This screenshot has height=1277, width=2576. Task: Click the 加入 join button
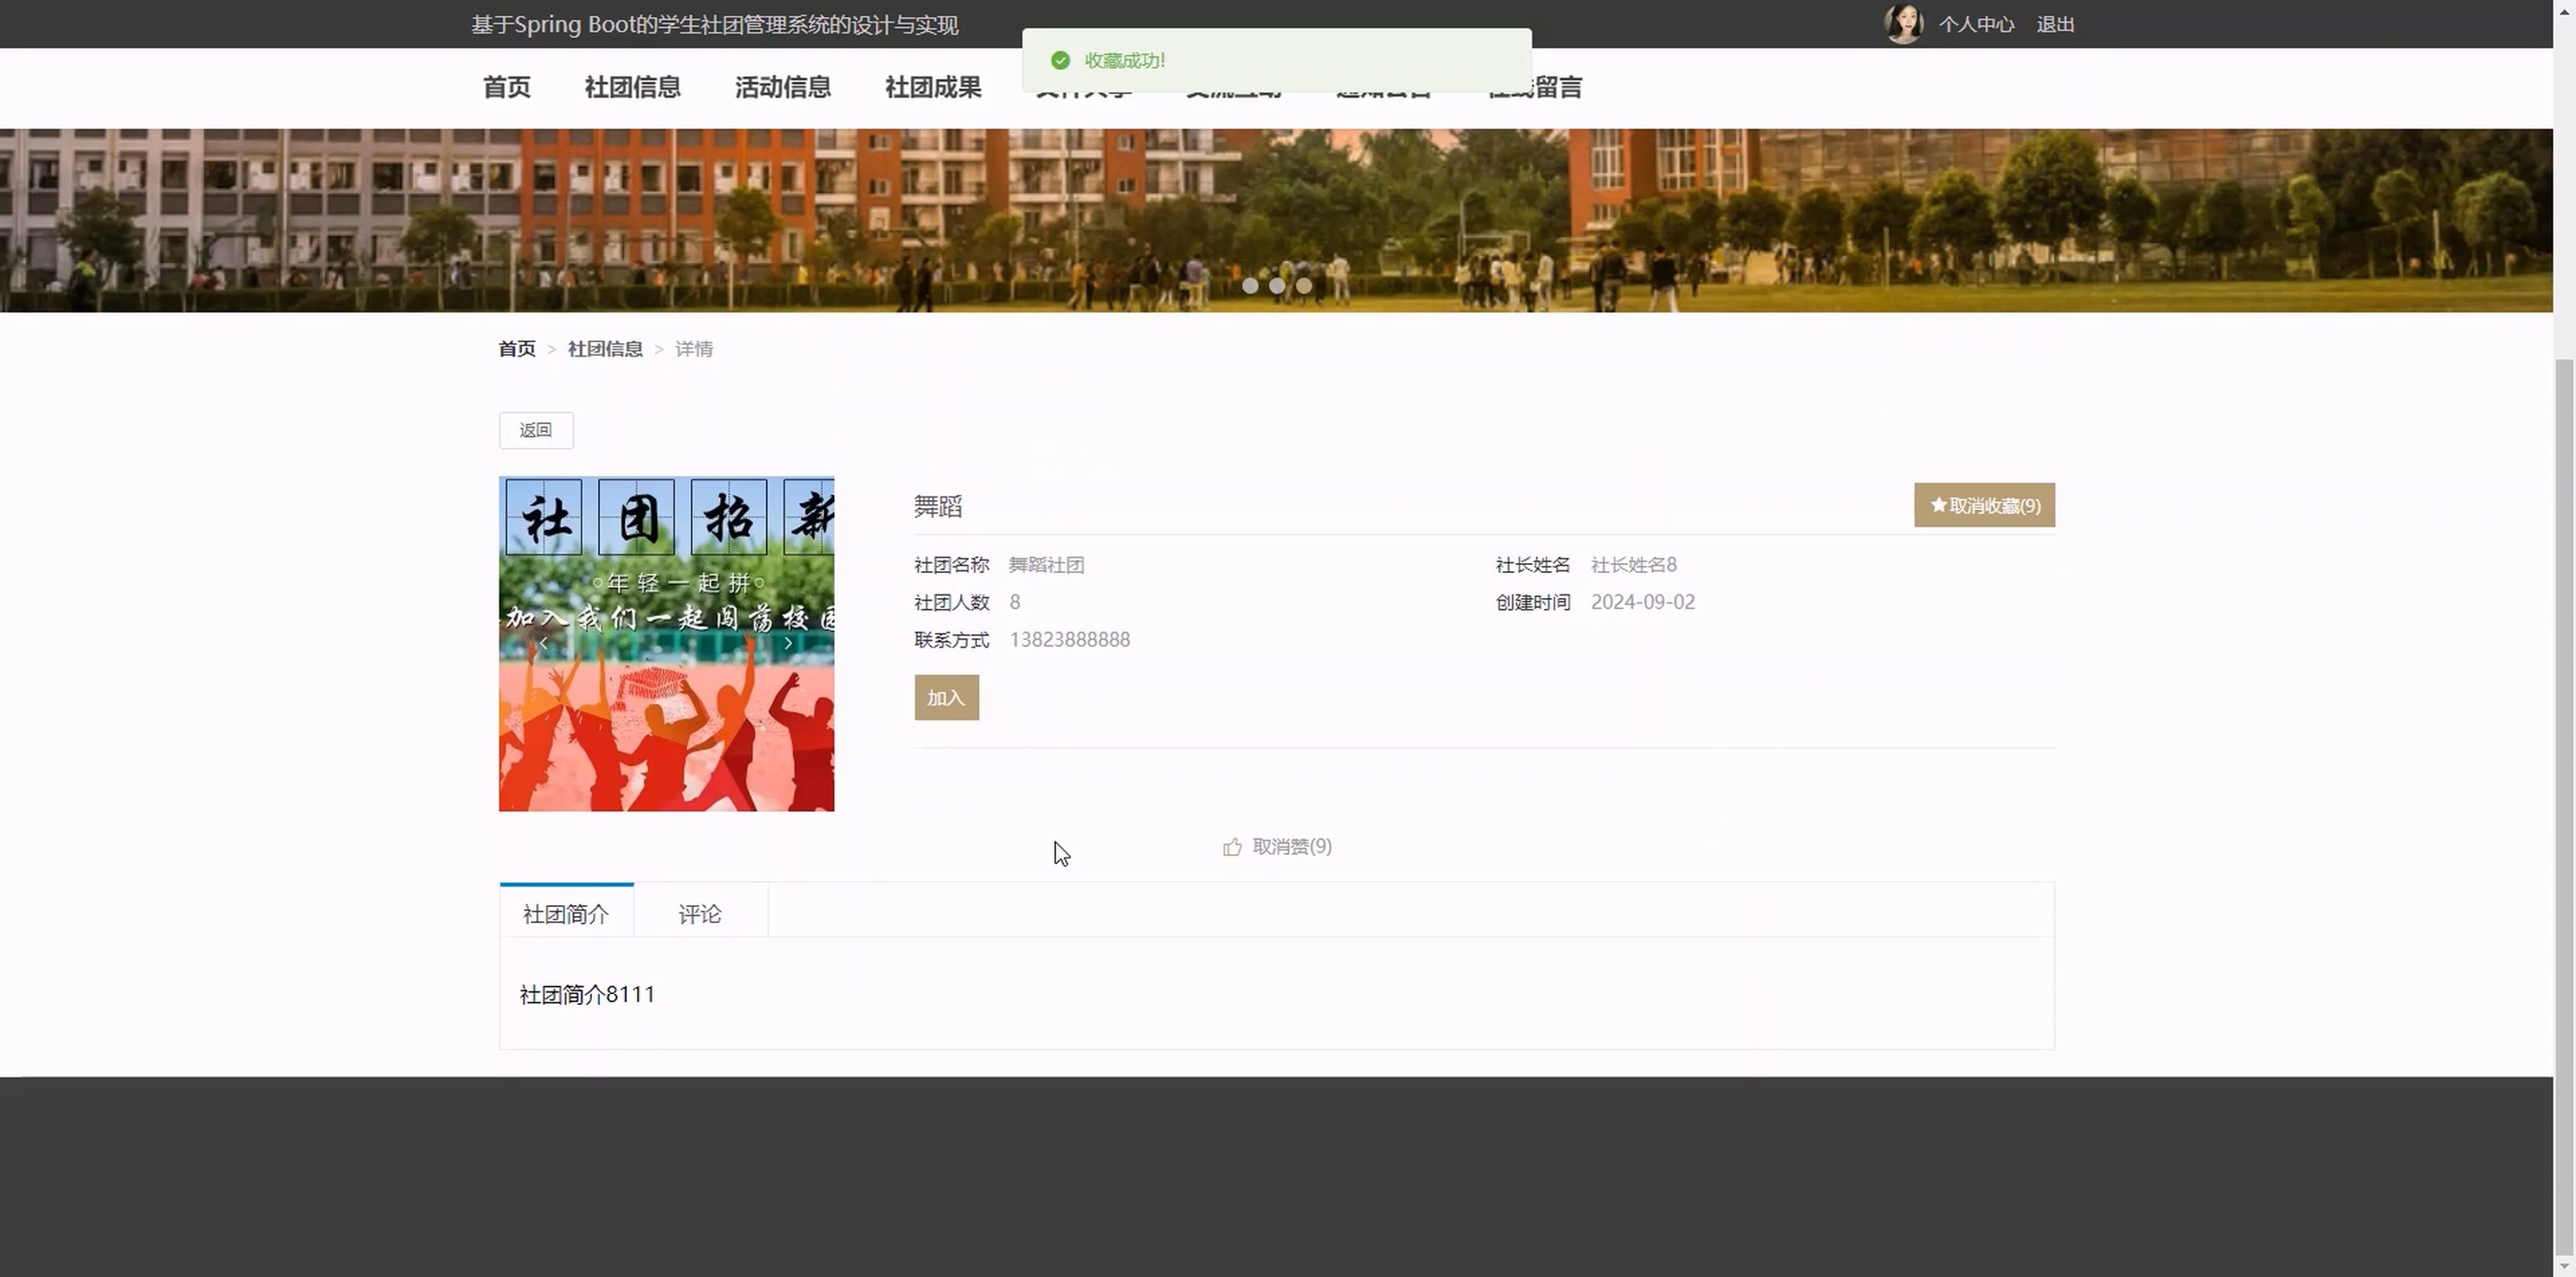[946, 698]
